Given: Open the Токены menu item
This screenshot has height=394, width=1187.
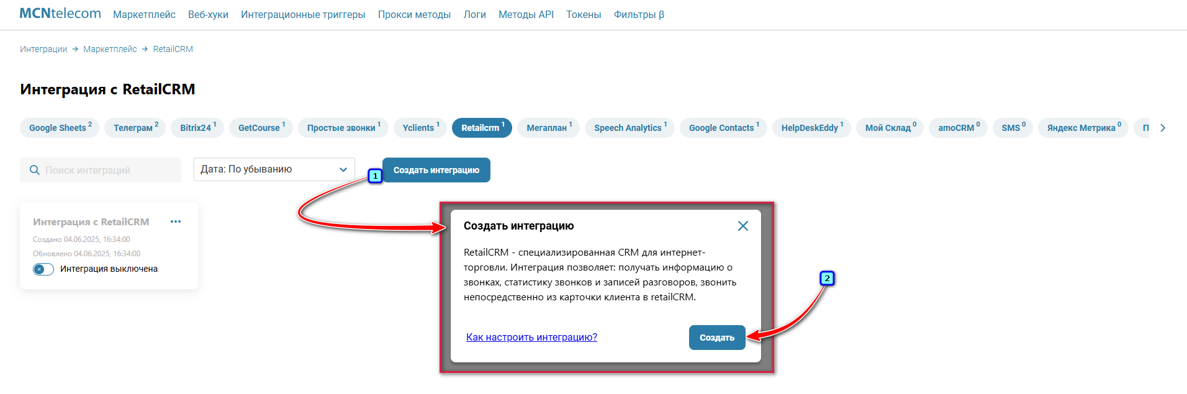Looking at the screenshot, I should (584, 14).
